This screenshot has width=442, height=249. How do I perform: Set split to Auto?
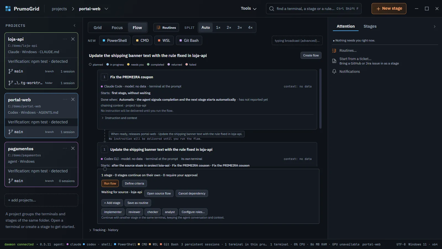click(206, 27)
